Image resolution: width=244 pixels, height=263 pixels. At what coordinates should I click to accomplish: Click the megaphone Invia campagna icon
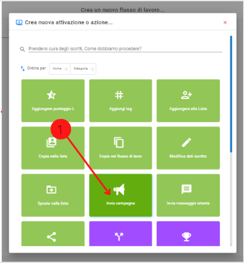119,189
